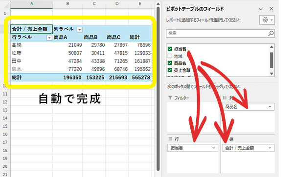Check the 地域 field checkbox
This screenshot has height=177, width=295.
pyautogui.click(x=170, y=56)
